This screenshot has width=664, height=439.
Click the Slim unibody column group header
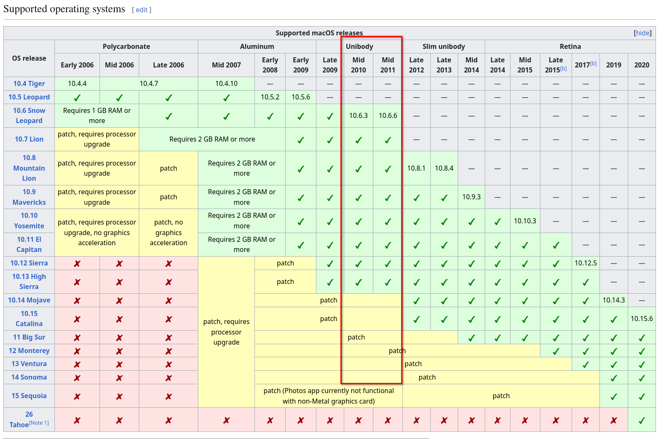444,46
